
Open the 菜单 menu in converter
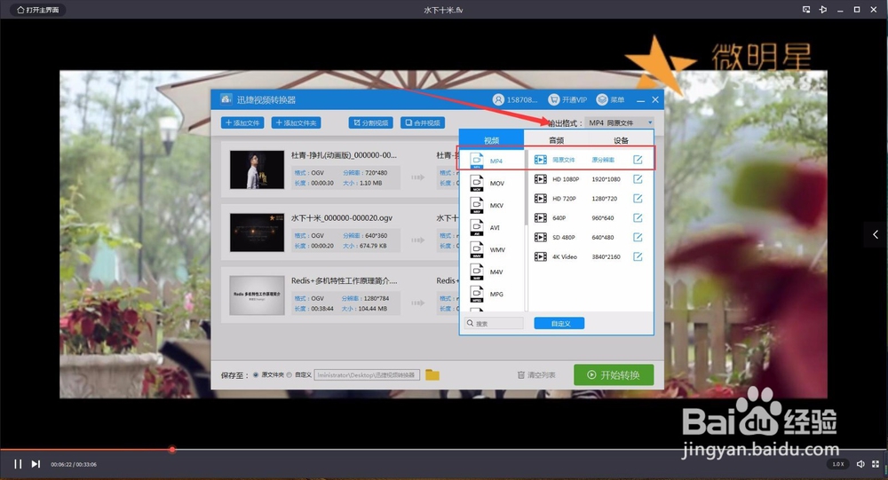(611, 99)
